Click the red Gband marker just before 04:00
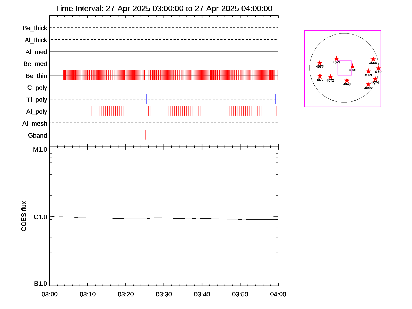This screenshot has width=412, height=309. (275, 135)
